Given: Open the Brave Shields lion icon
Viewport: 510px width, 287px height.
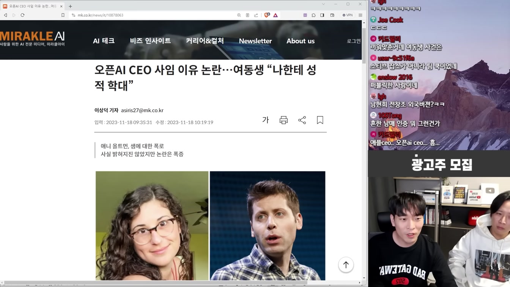Looking at the screenshot, I should tap(267, 15).
